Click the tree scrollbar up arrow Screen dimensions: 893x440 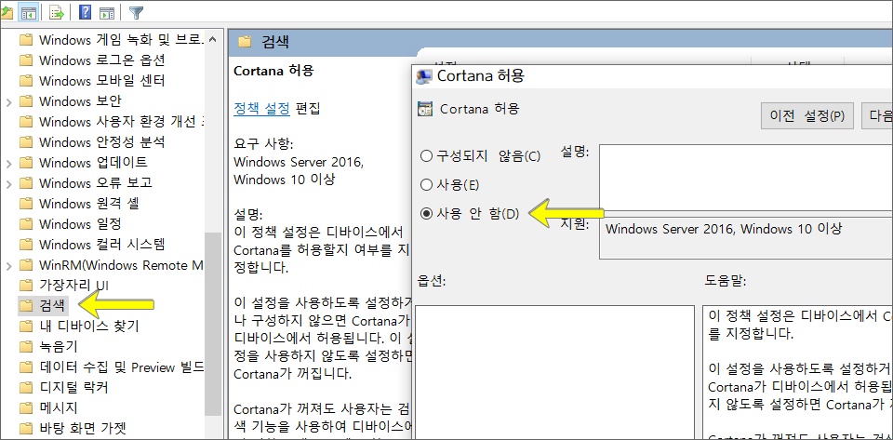[212, 39]
